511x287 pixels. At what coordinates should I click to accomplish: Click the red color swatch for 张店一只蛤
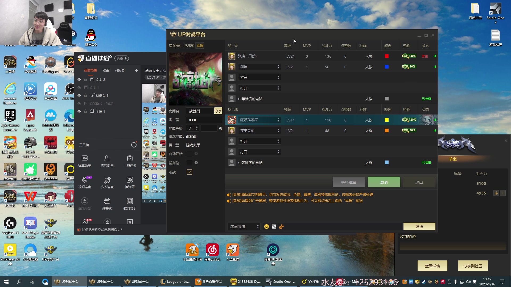click(x=387, y=56)
